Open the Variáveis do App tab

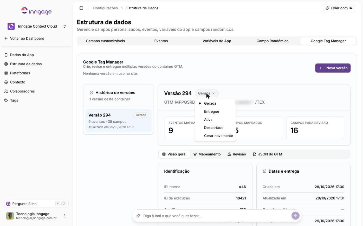point(217,41)
